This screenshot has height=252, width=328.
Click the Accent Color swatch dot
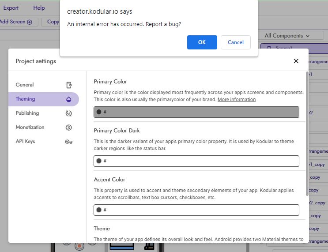(98, 210)
